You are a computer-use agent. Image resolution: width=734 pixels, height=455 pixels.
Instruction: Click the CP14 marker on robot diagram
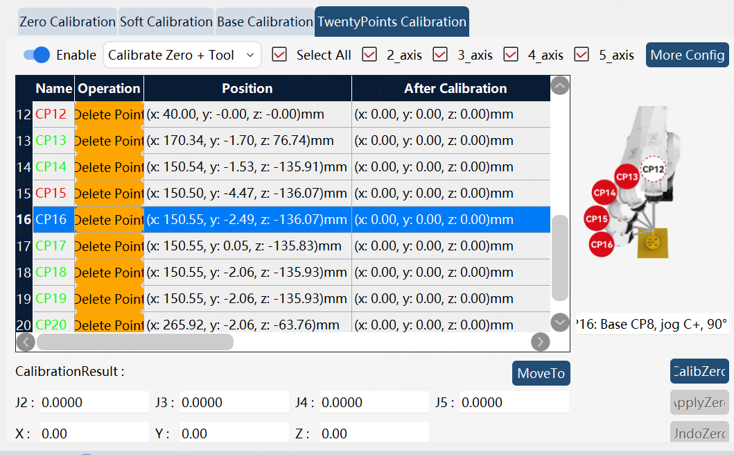coord(604,193)
